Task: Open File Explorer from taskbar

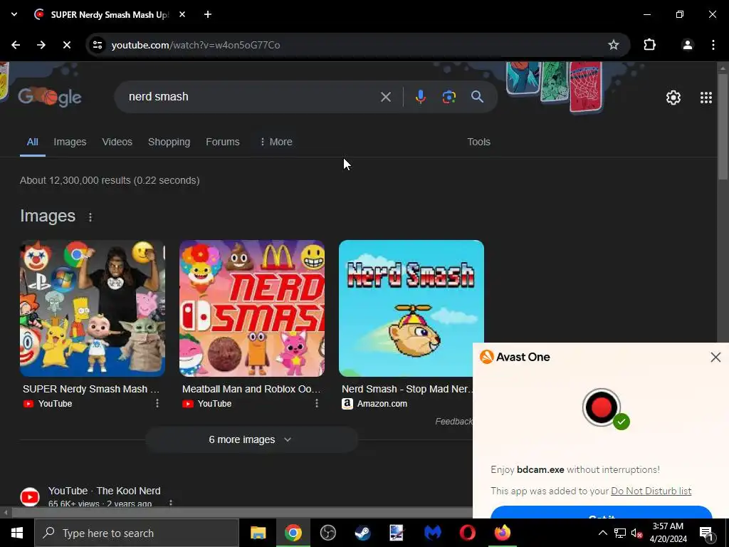Action: click(x=258, y=533)
